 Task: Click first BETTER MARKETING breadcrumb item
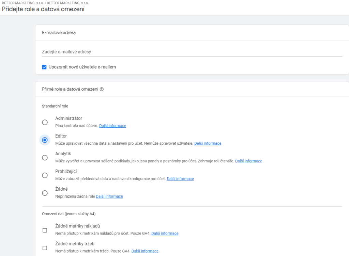[23, 3]
